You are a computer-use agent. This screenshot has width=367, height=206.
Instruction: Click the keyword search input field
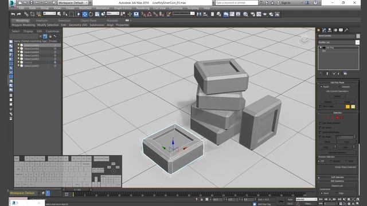pos(236,3)
